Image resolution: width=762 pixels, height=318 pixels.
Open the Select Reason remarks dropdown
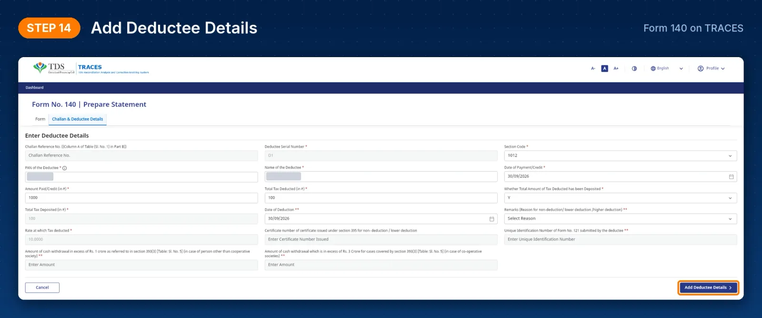coord(621,219)
